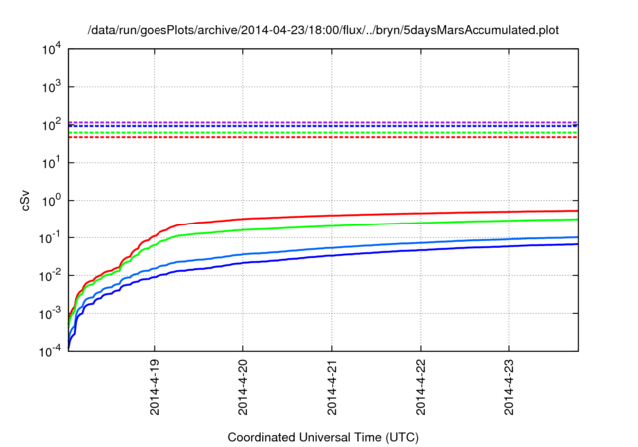This screenshot has width=638, height=447.
Task: Click the dashed red limit line
Action: point(323,137)
